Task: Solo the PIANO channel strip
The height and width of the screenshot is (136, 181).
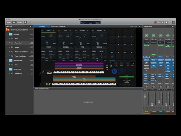Action: [148, 108]
